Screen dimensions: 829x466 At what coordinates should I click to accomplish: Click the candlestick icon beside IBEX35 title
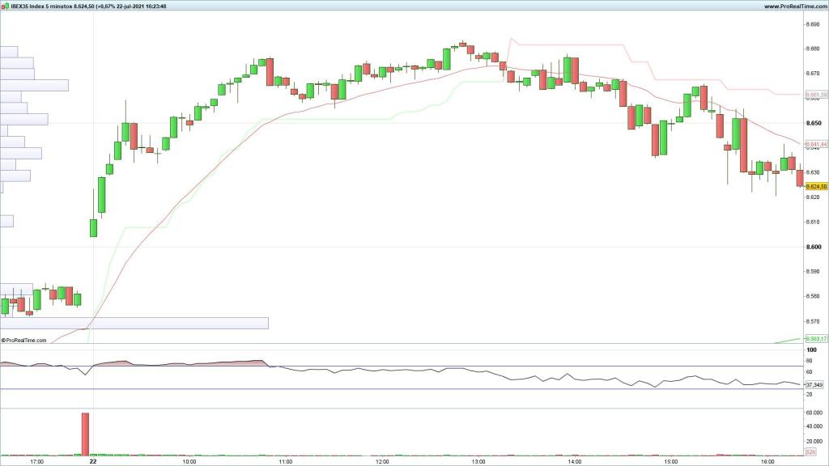pos(5,6)
